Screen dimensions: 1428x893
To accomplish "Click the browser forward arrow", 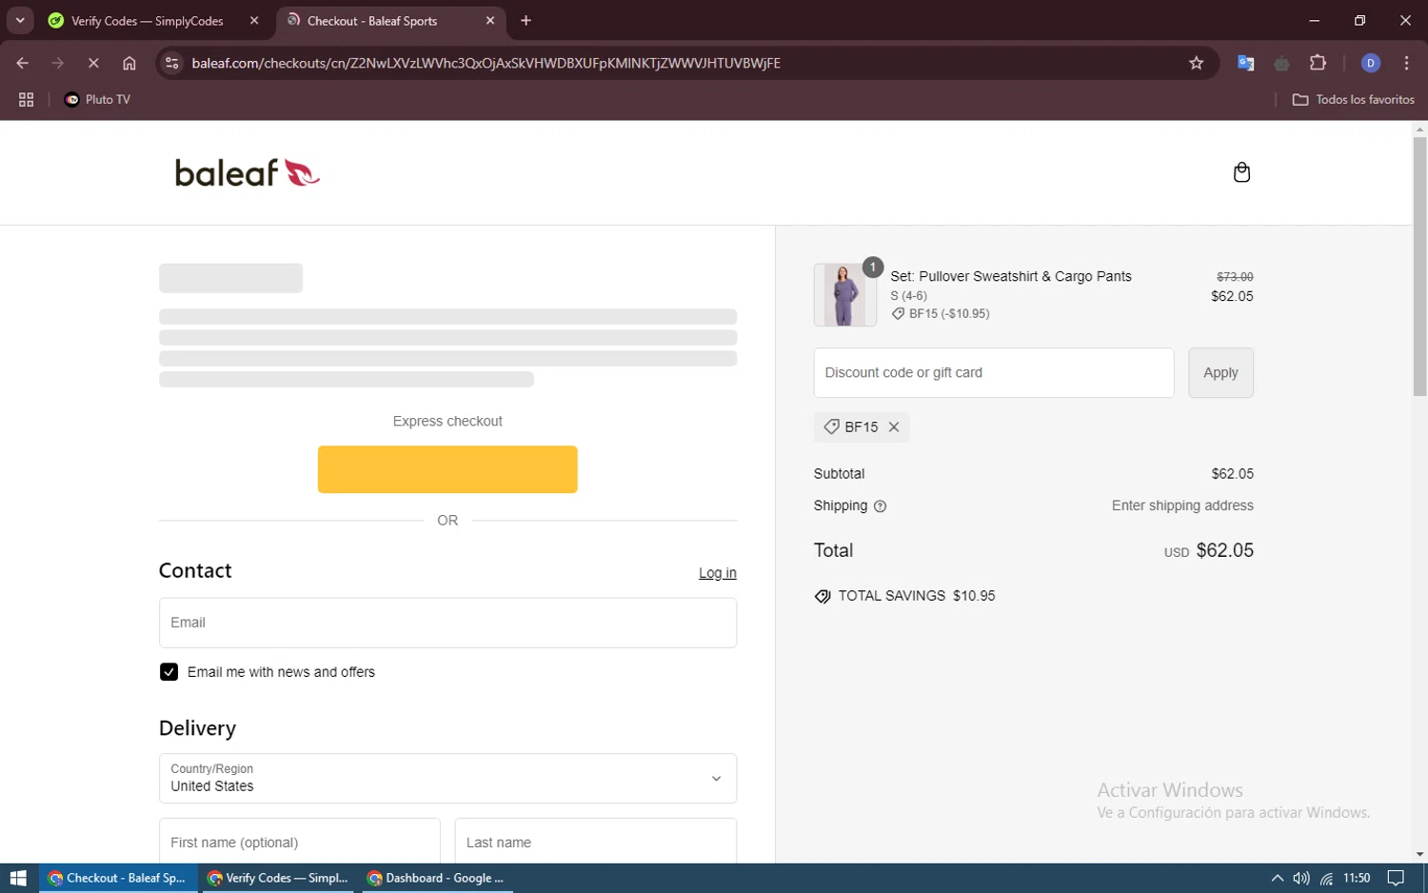I will [58, 63].
